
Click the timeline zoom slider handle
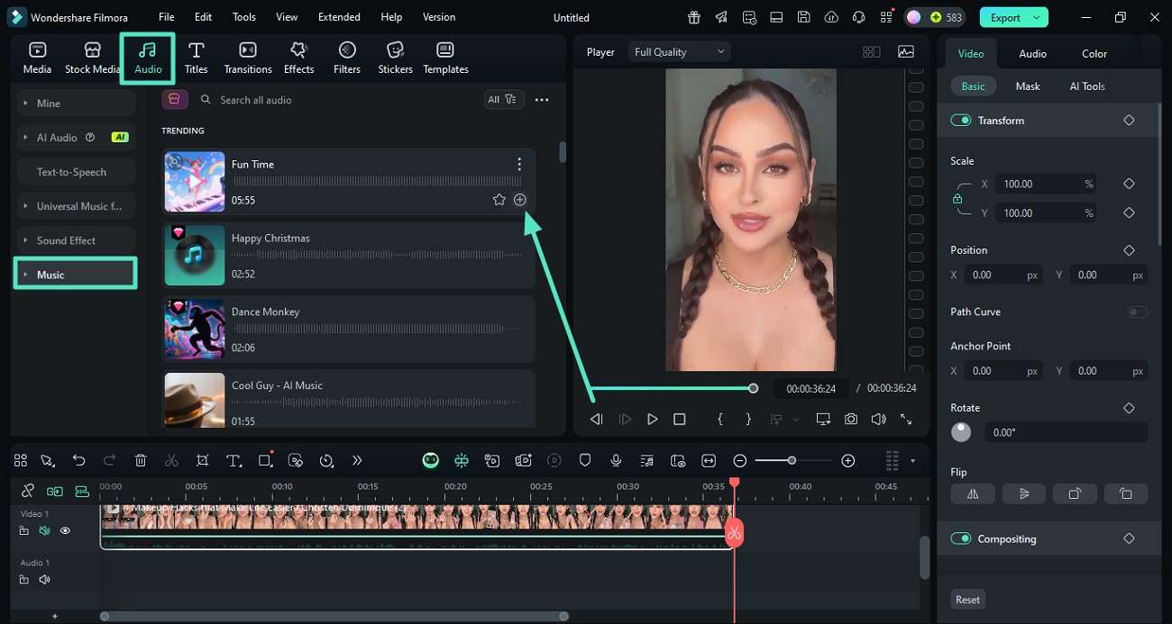[792, 461]
